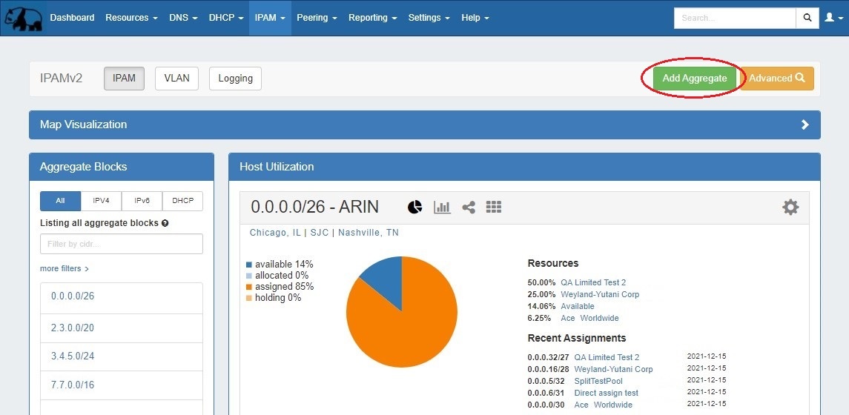Select the IPv6 filter toggle
The image size is (849, 415).
142,201
